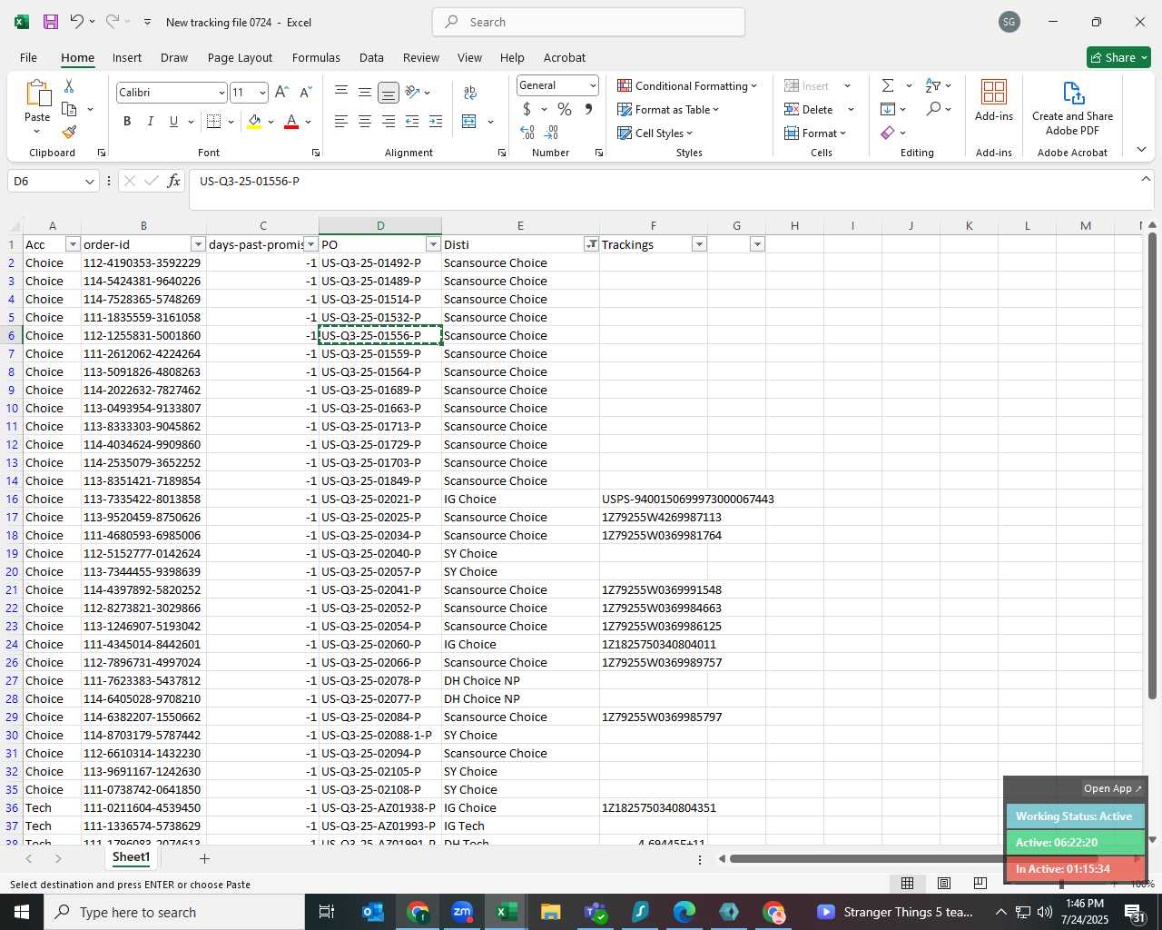Screen dimensions: 1162x930
Task: Switch to the Formulas tab
Action: [316, 57]
